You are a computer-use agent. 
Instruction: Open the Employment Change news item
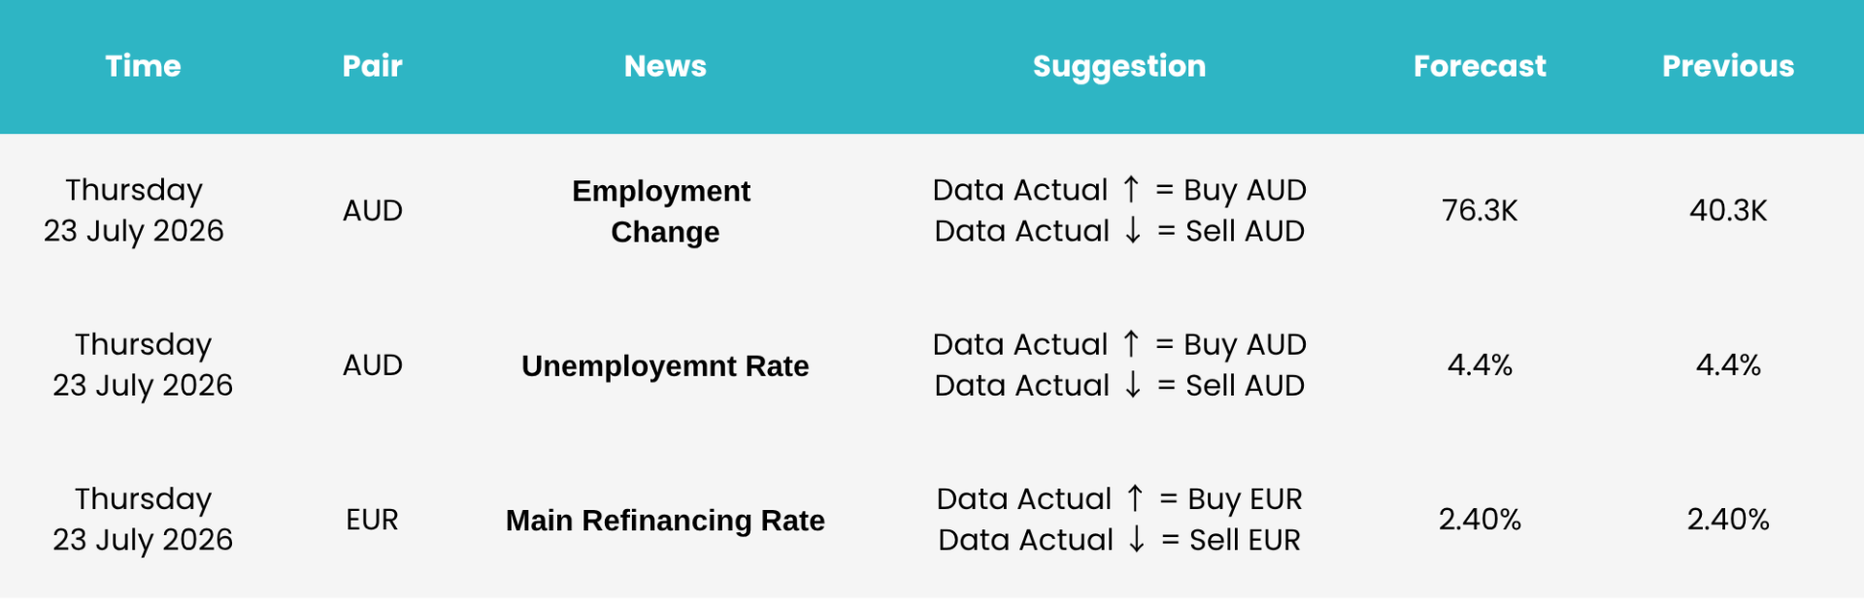[663, 211]
